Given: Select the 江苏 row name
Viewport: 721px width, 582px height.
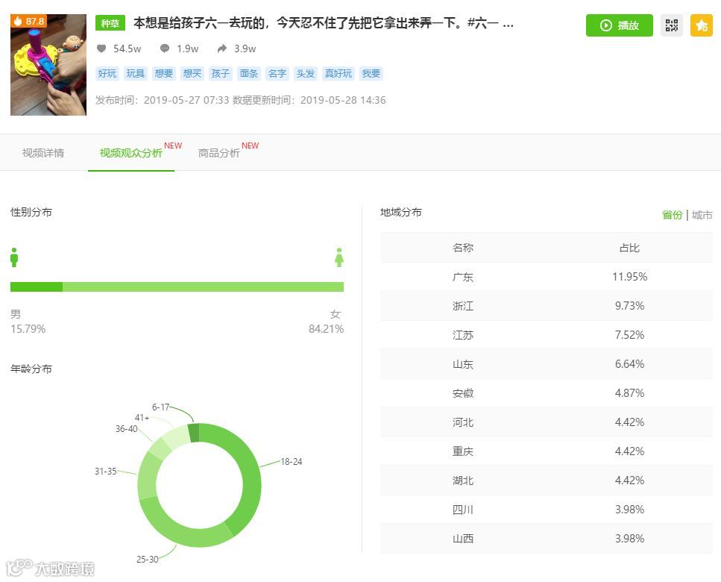Looking at the screenshot, I should click(462, 335).
